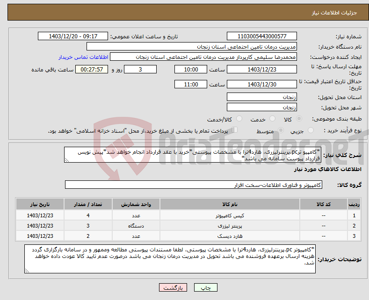Click the چاپ (print) button

(205, 287)
